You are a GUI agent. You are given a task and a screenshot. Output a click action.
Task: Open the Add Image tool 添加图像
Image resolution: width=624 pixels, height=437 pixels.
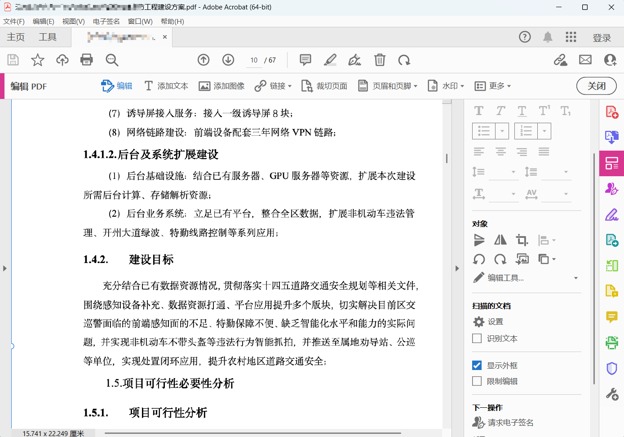coord(221,85)
